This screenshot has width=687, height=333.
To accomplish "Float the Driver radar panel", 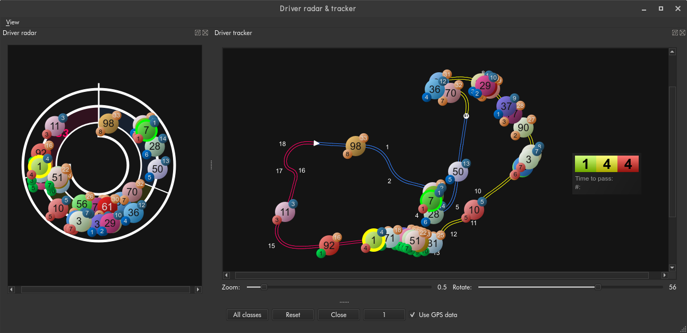I will 197,33.
